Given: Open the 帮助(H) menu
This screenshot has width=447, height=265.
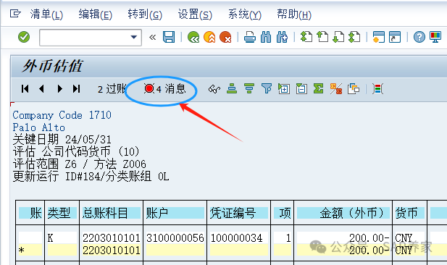Looking at the screenshot, I should 294,14.
